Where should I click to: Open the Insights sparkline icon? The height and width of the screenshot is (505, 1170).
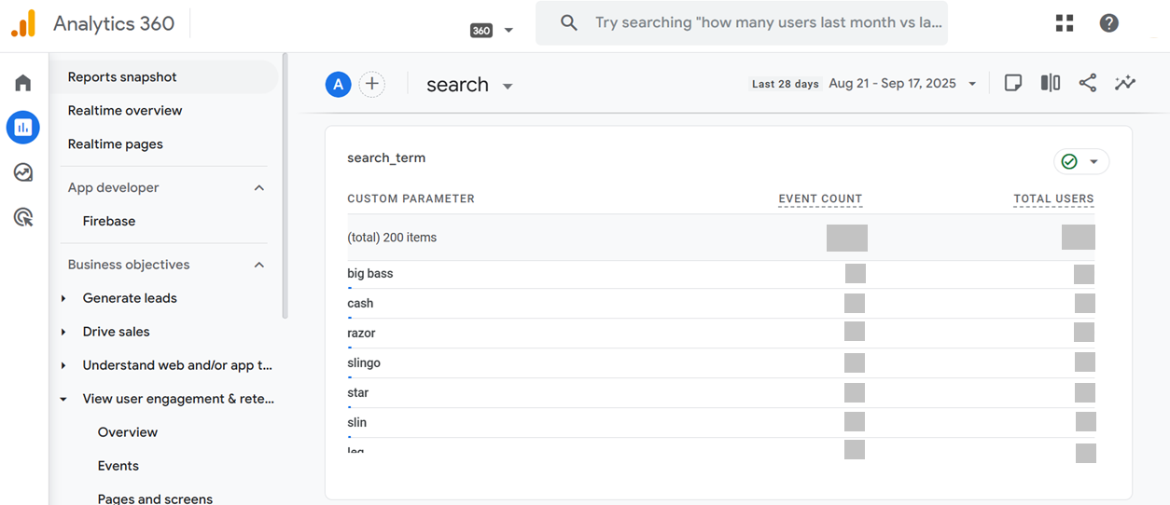click(1125, 83)
